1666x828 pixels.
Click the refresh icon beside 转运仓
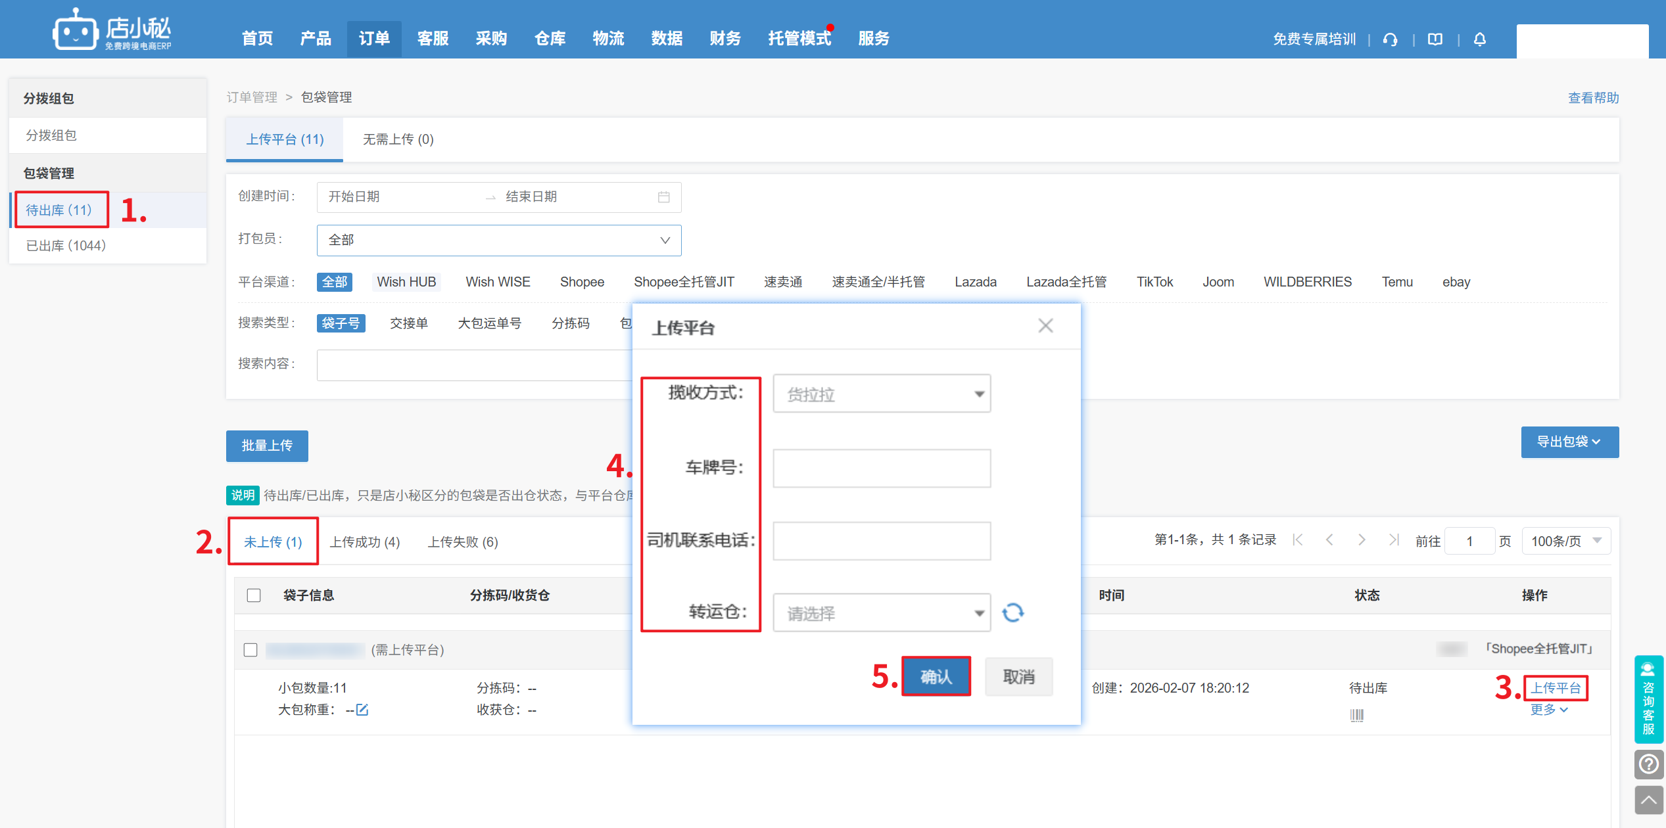click(x=1012, y=612)
